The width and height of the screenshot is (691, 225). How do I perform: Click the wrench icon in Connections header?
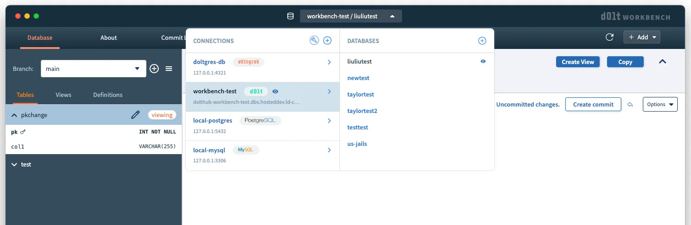(x=314, y=41)
